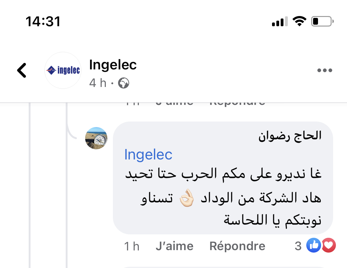Viewport: 347px width, 268px height.
Task: View the 3 reactions count
Action: pos(298,246)
